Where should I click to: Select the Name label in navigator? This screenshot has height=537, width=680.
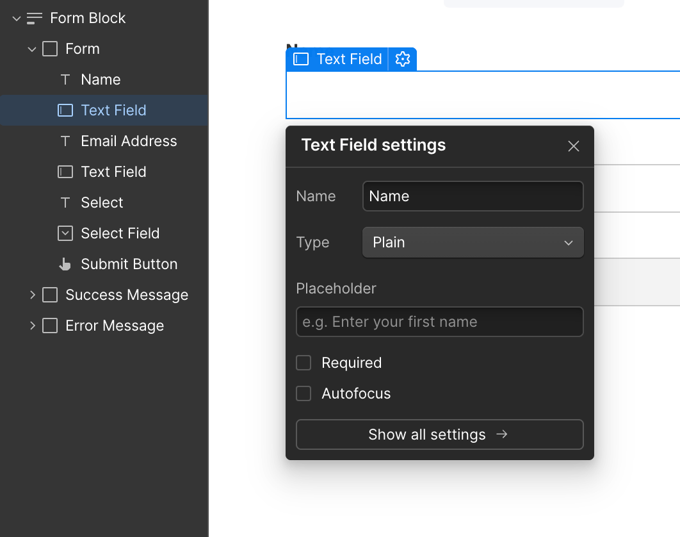tap(101, 79)
